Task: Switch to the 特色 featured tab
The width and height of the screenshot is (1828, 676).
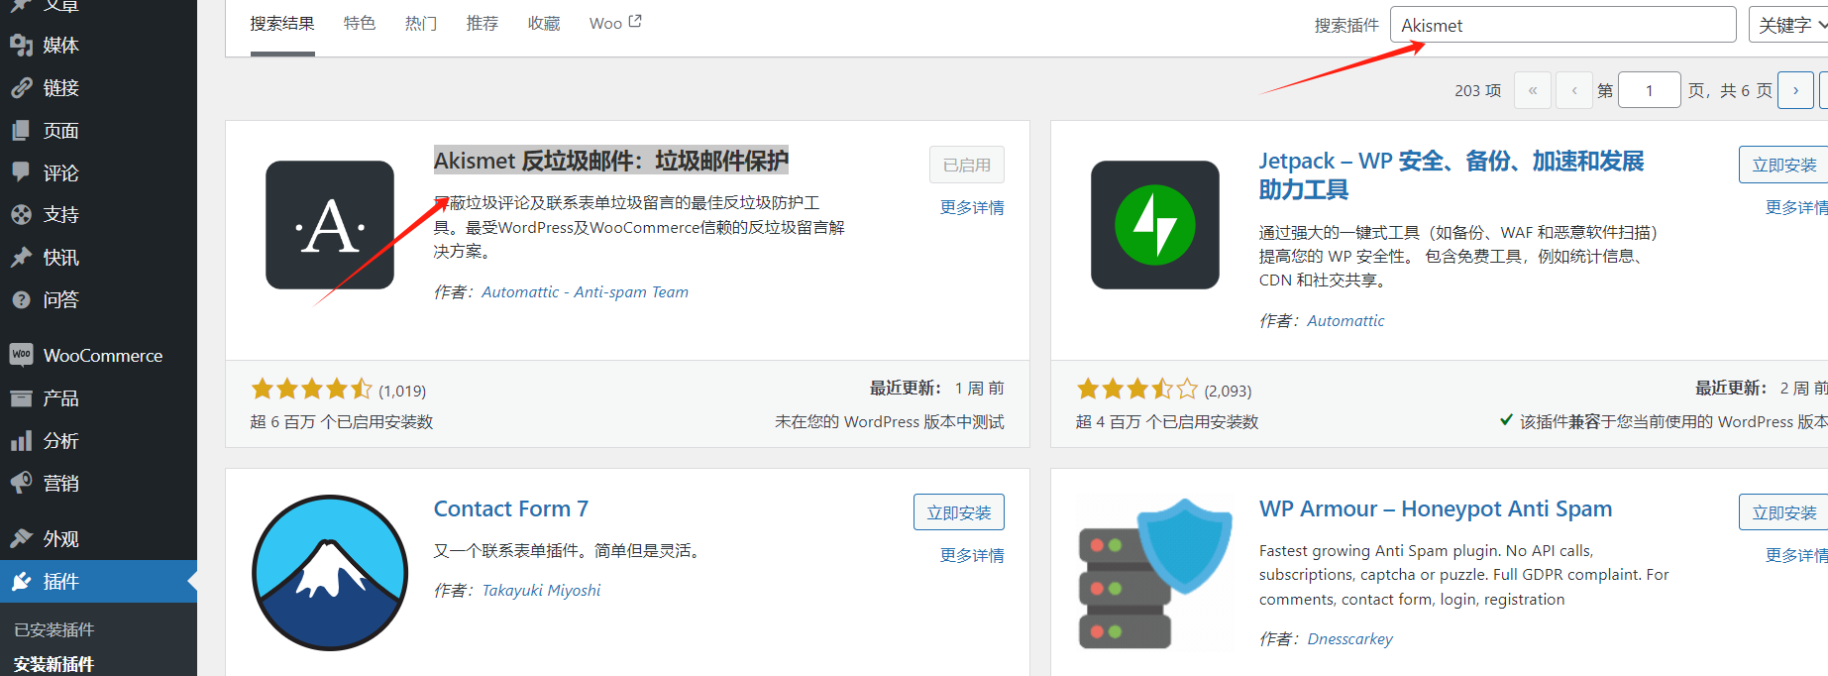Action: click(x=360, y=23)
